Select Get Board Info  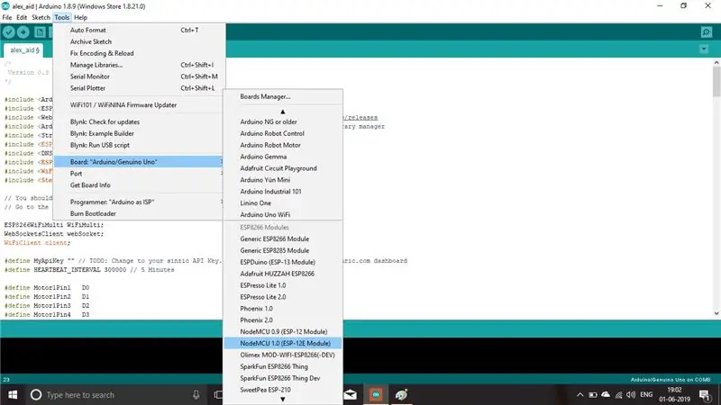point(139,185)
